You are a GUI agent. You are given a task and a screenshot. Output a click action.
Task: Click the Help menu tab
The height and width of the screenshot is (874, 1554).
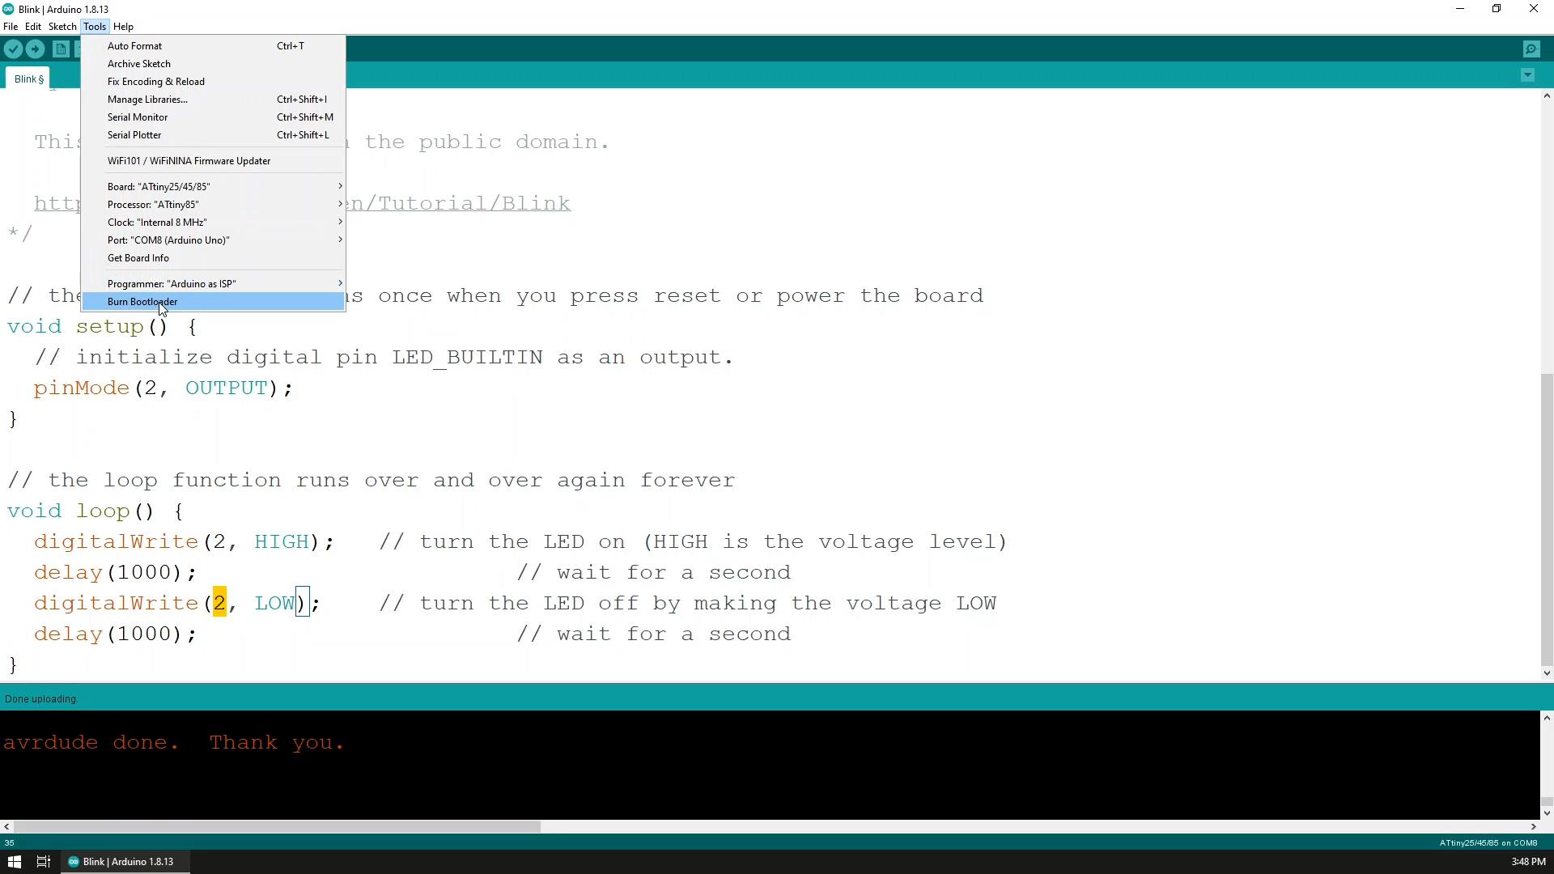click(124, 26)
